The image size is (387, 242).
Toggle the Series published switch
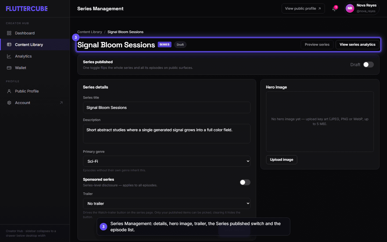[x=368, y=65]
